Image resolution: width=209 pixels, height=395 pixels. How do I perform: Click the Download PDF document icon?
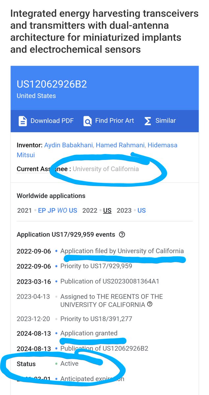[22, 121]
